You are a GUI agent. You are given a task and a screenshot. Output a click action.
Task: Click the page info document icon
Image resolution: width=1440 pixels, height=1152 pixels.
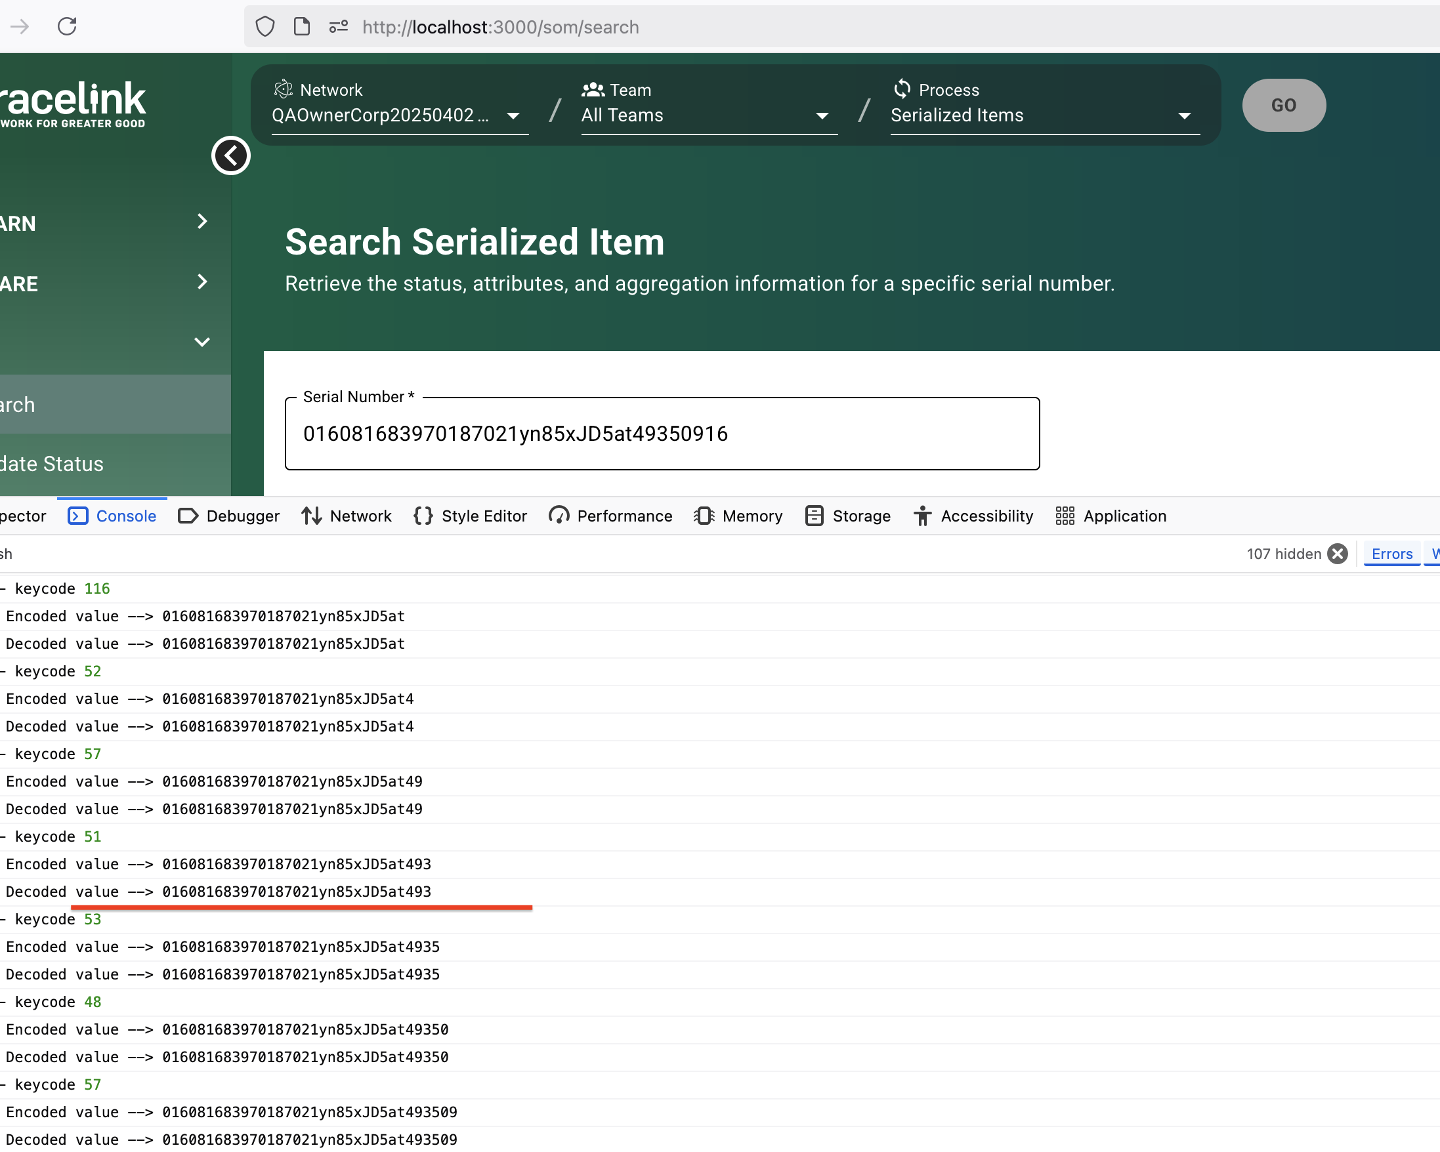point(302,27)
